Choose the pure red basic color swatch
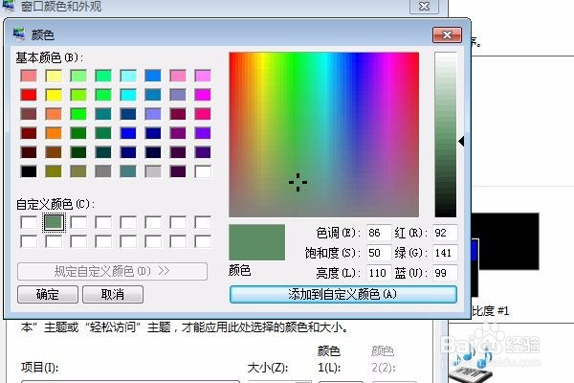The width and height of the screenshot is (574, 383). (29, 95)
